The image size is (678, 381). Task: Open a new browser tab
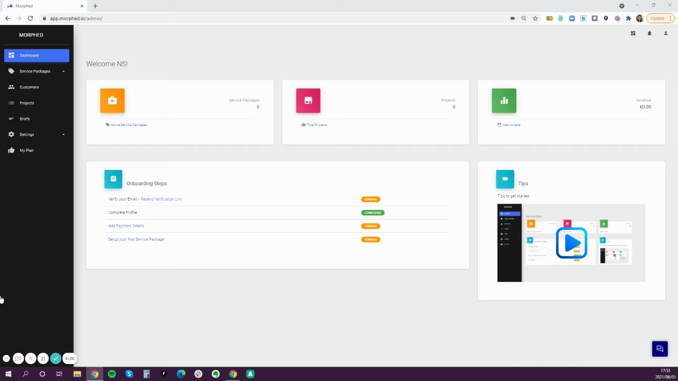pyautogui.click(x=95, y=6)
